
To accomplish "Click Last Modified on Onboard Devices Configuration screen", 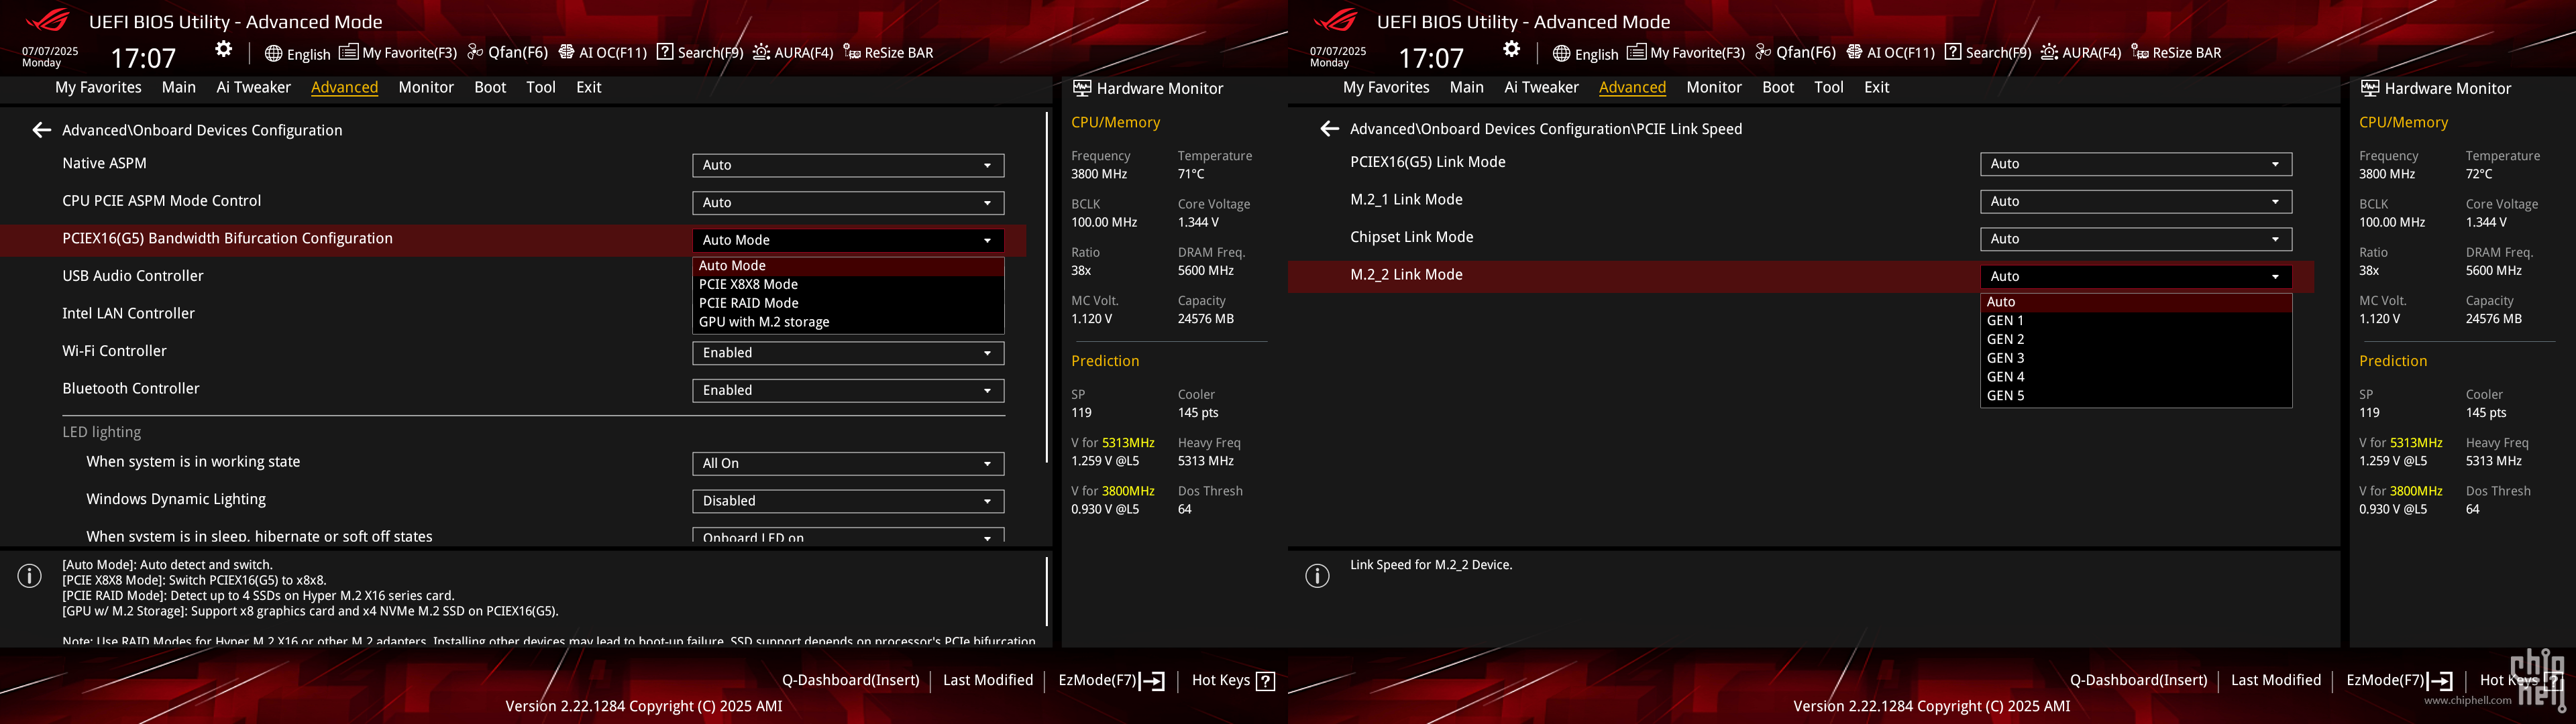I will point(988,680).
